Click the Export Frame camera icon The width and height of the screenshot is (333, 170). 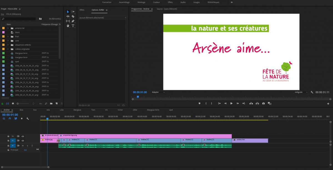[x=263, y=103]
